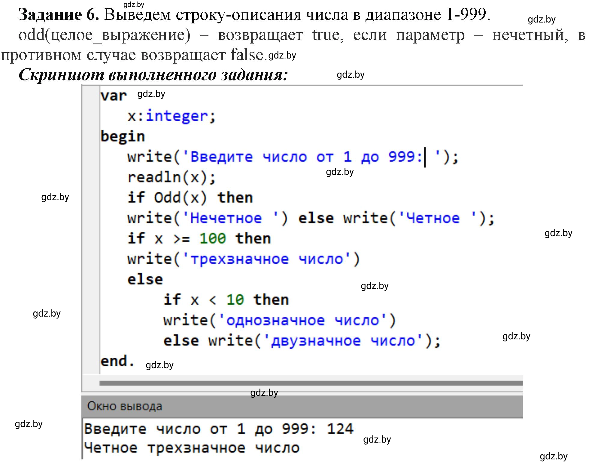This screenshot has height=469, width=598.
Task: Click the 'end.' line
Action: point(117,361)
